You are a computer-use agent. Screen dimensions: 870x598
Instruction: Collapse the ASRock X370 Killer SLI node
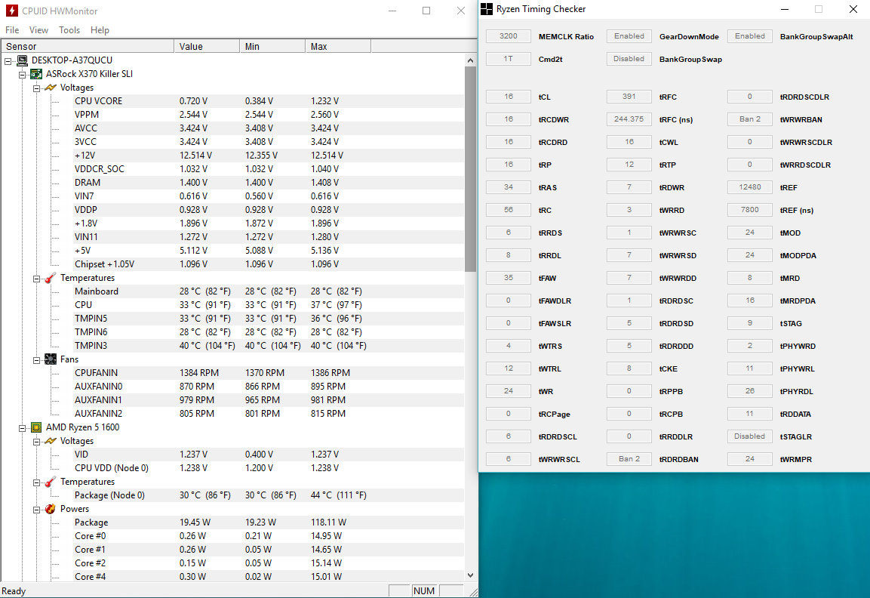click(22, 75)
